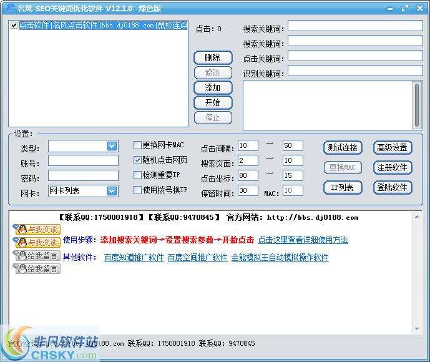Click 搜索页面 minimum field showing 2
This screenshot has height=362, width=430.
tap(248, 160)
